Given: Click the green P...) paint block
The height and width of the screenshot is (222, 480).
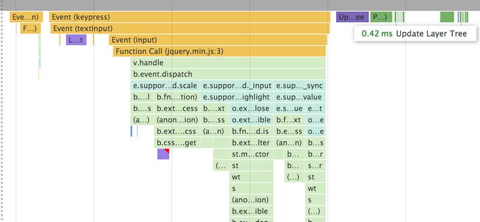Looking at the screenshot, I should [x=381, y=17].
